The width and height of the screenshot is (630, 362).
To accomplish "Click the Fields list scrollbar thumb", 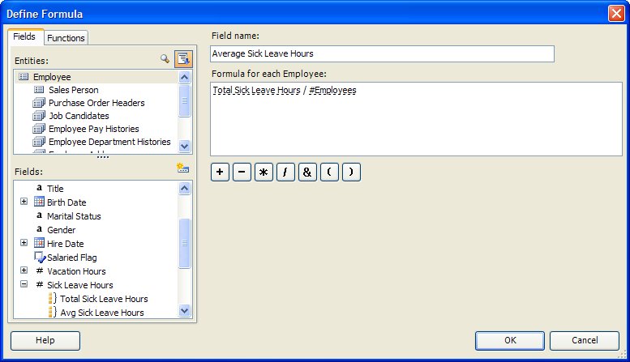I will (184, 243).
